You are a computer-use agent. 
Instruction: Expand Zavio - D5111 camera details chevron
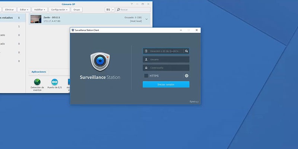(x=146, y=19)
